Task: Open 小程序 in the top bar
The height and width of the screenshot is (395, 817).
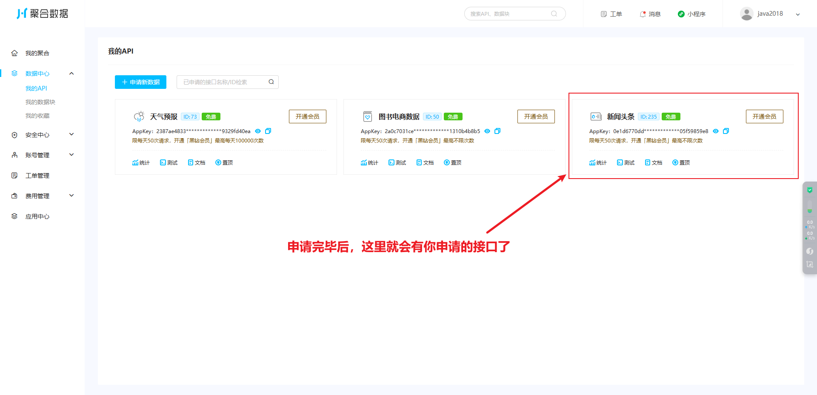Action: tap(691, 14)
